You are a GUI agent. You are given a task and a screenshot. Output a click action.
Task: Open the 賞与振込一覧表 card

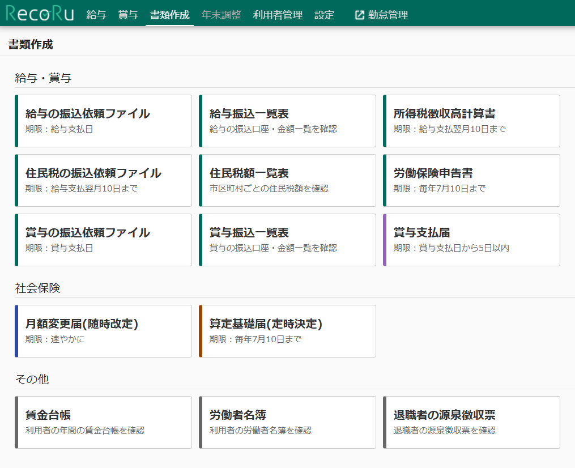288,240
